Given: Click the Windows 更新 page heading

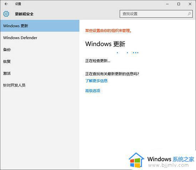Looking at the screenshot, I should [105, 44].
